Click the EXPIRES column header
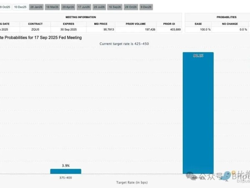 [68, 24]
